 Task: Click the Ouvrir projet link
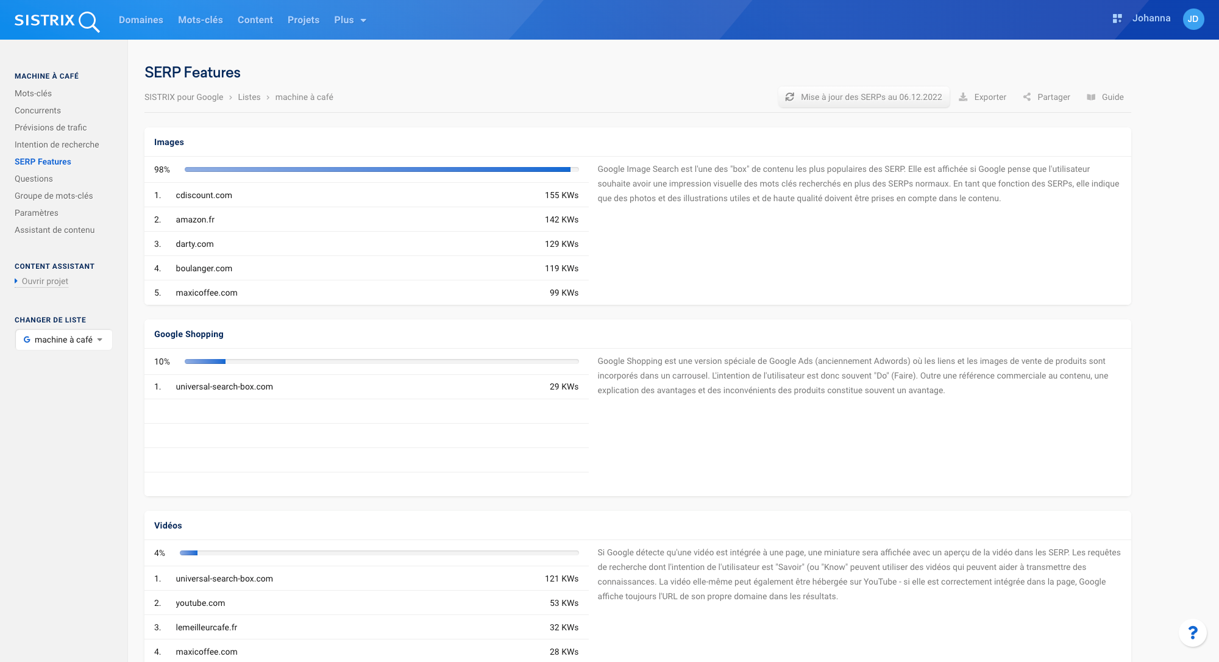tap(45, 281)
